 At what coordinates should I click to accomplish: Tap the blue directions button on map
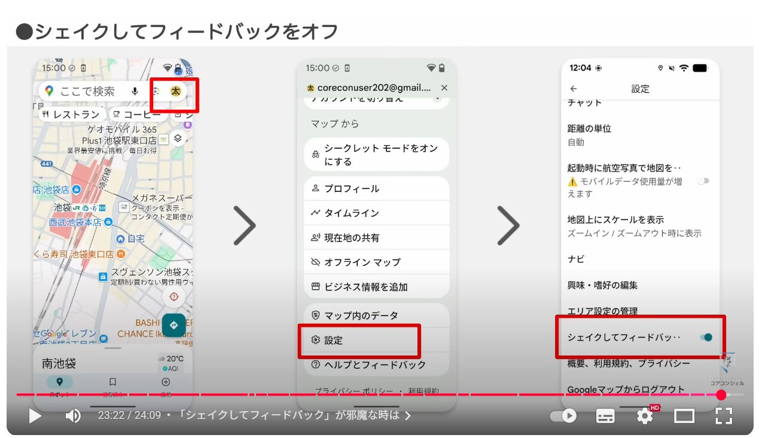pos(173,325)
